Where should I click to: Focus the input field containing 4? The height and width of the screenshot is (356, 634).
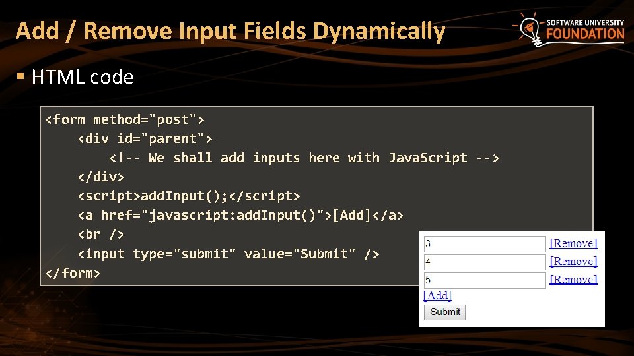click(x=484, y=262)
